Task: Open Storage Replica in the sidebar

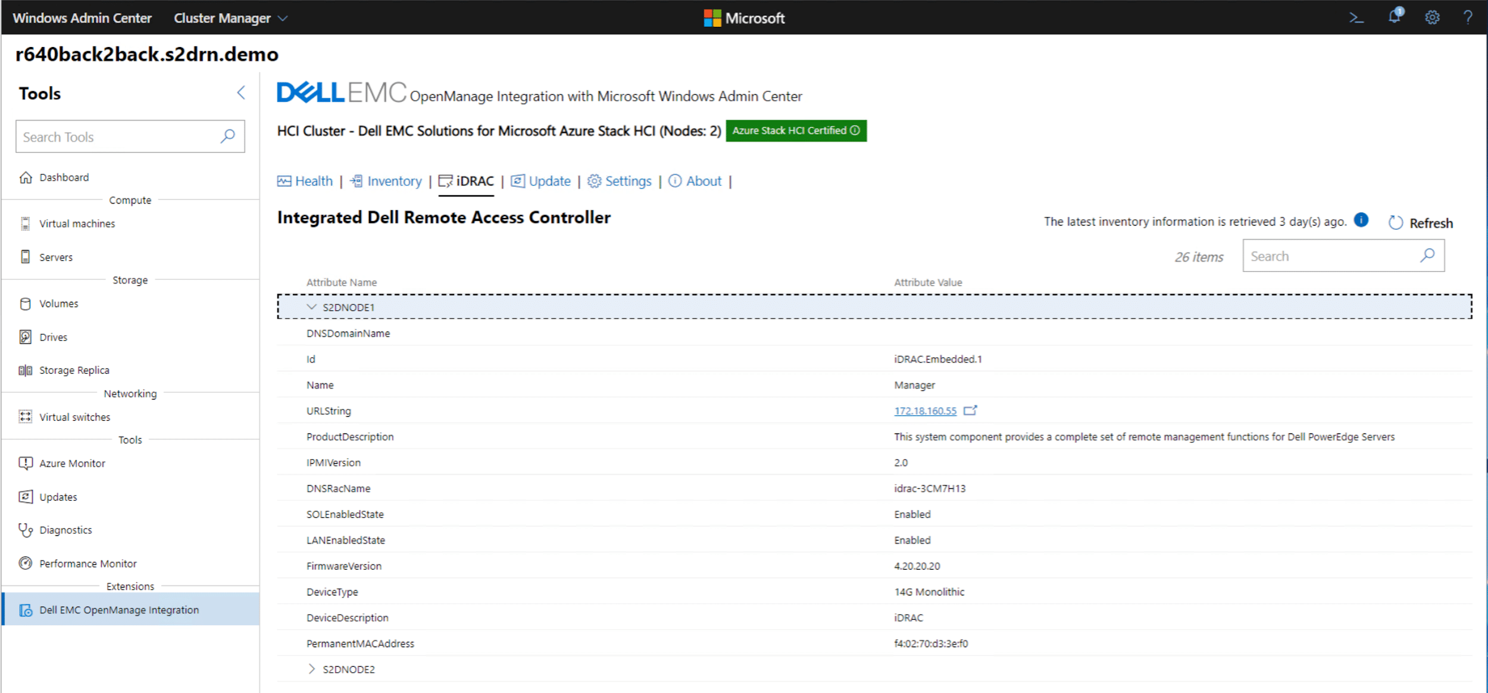Action: (x=74, y=370)
